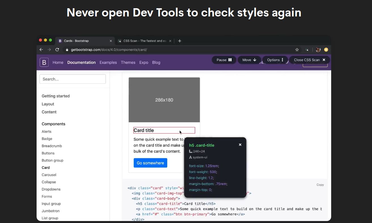
Task: Copy the card code snippet
Action: coord(320,185)
